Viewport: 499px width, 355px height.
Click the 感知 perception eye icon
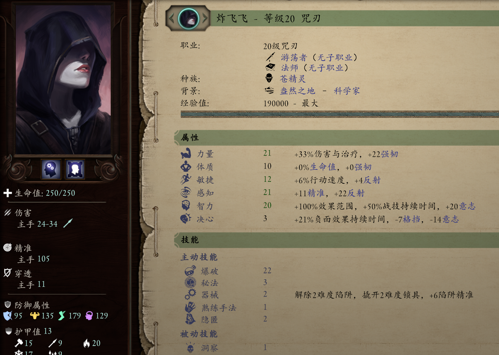pyautogui.click(x=186, y=192)
